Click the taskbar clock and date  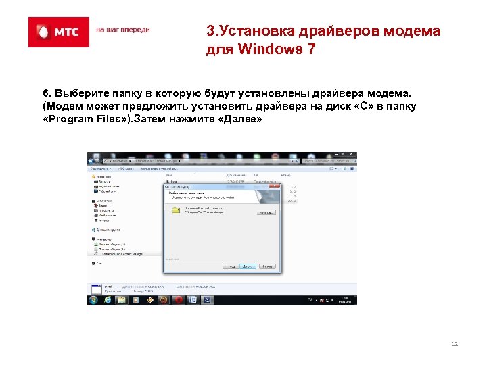pyautogui.click(x=345, y=300)
